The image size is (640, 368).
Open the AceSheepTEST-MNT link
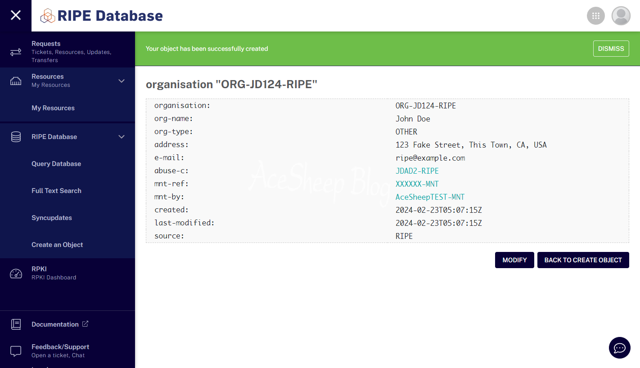click(x=430, y=197)
